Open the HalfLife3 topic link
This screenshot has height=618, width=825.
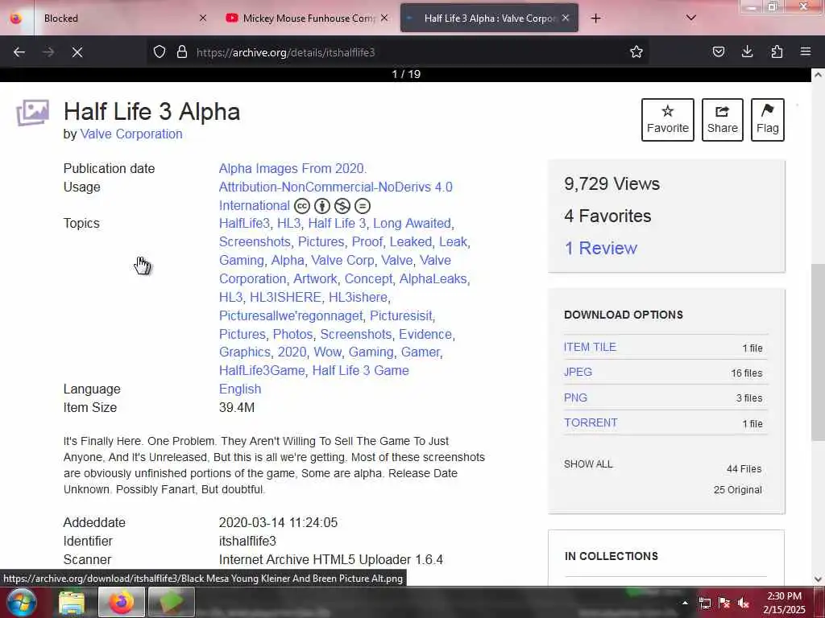[244, 224]
